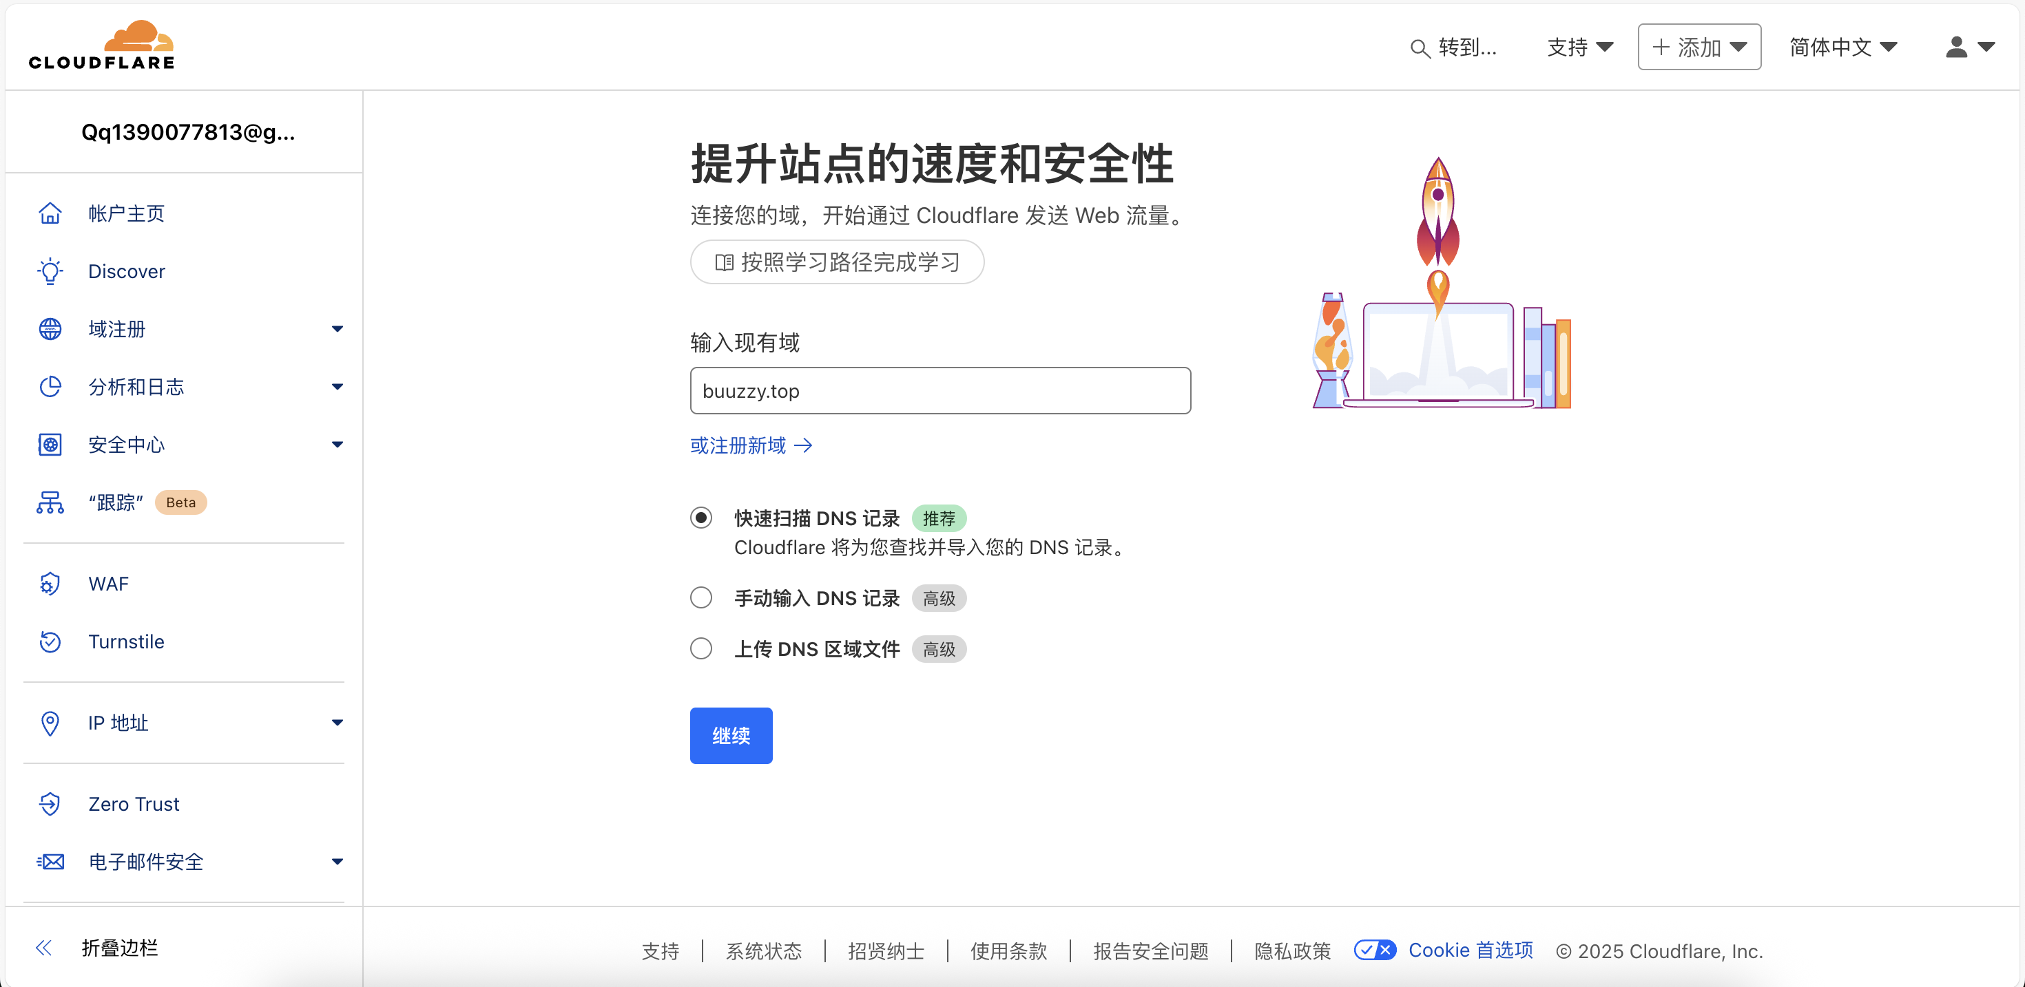This screenshot has height=987, width=2025.
Task: Click the account name Qq1390077813@g...
Action: [x=188, y=132]
